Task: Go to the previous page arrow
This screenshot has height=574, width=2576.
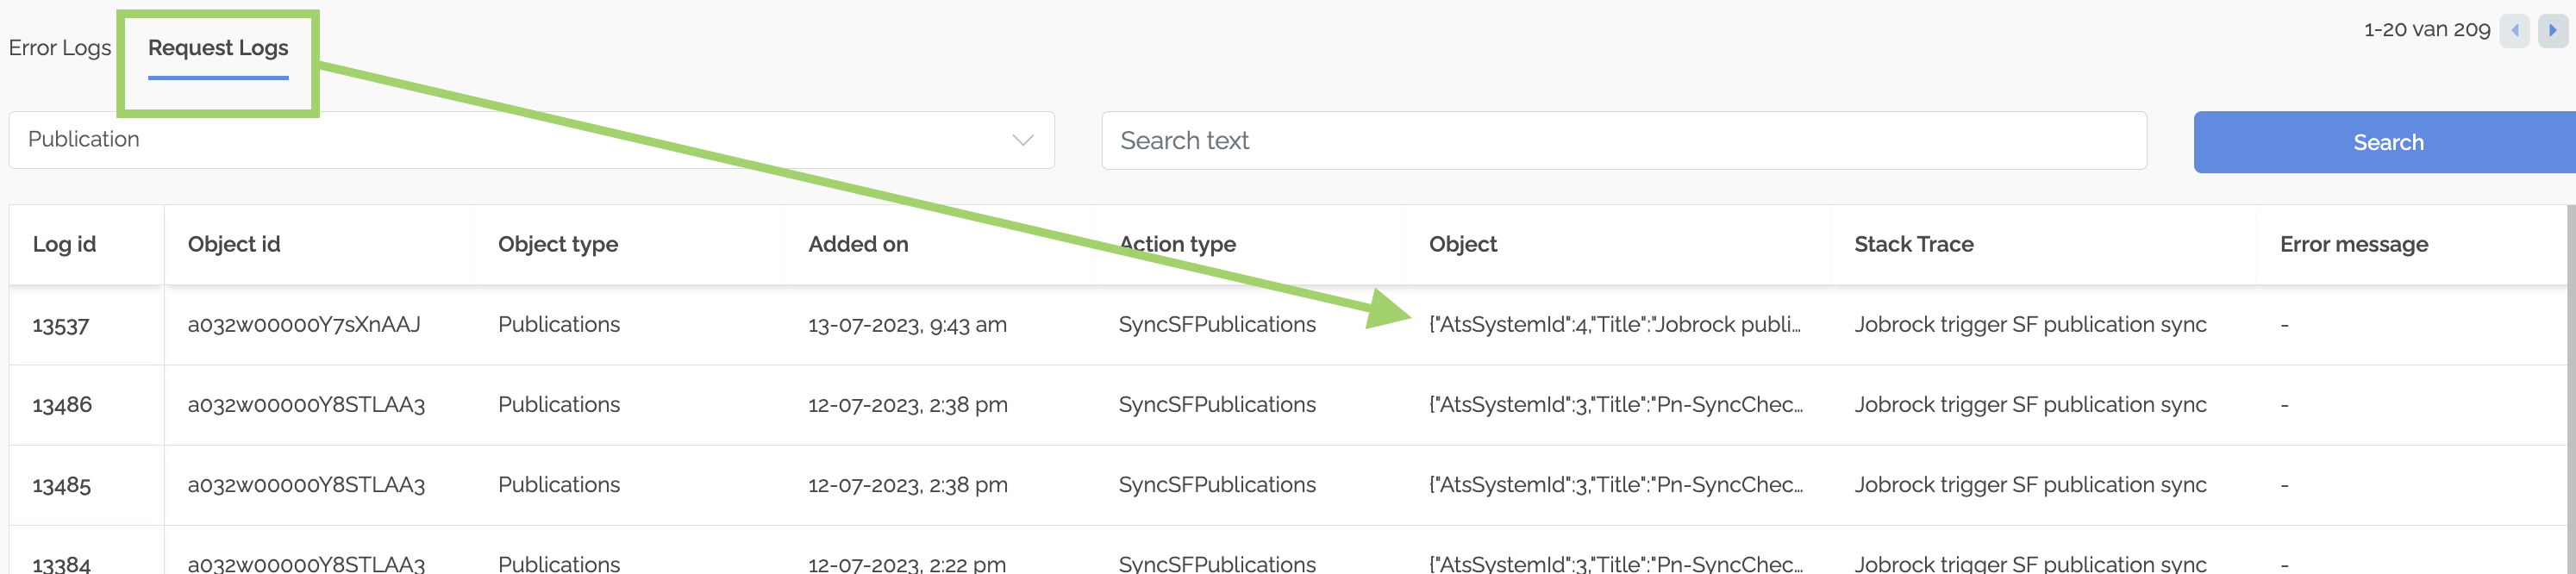Action: tap(2513, 31)
